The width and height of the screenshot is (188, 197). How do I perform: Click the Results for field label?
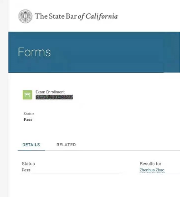[150, 164]
